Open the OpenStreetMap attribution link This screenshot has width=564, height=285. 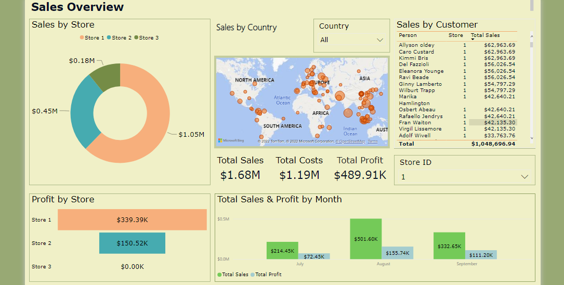tap(351, 141)
